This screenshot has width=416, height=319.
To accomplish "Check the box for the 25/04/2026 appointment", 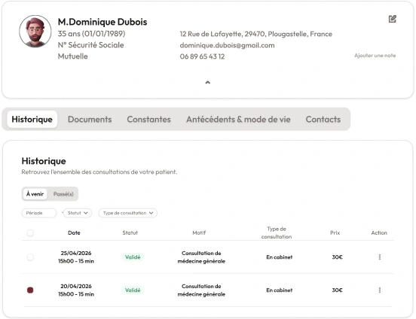I will [30, 257].
